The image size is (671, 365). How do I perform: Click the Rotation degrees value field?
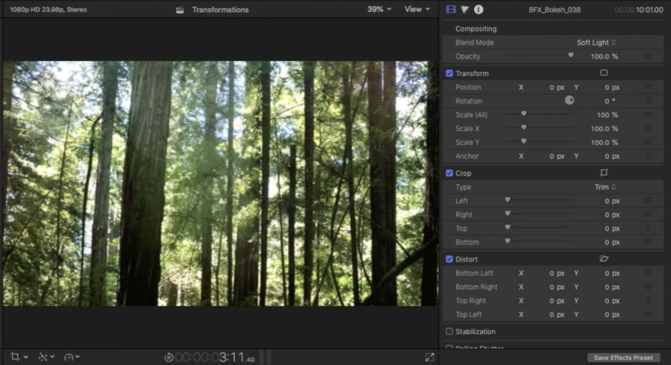pyautogui.click(x=610, y=101)
